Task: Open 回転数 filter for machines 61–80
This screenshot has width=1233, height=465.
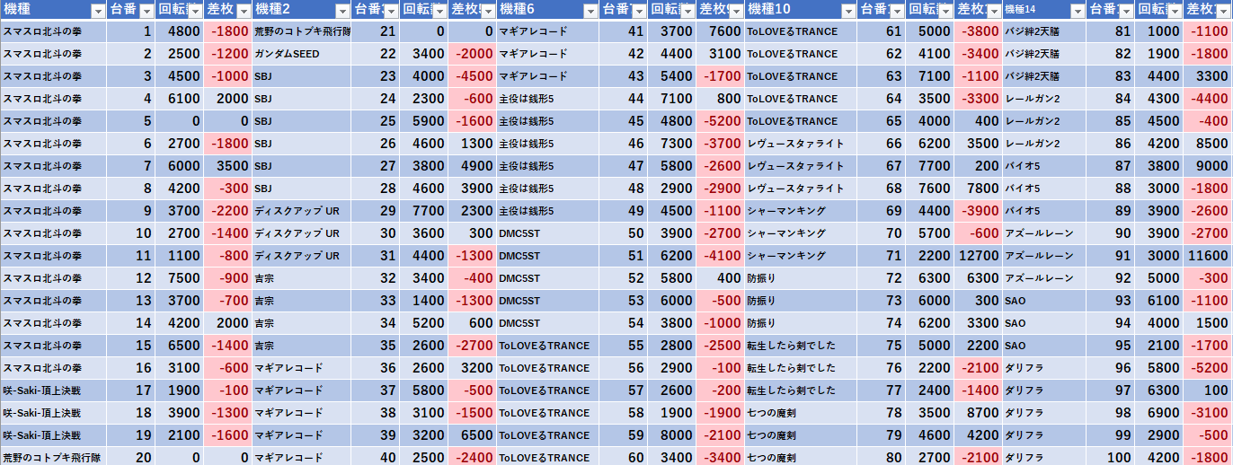Action: (x=944, y=12)
